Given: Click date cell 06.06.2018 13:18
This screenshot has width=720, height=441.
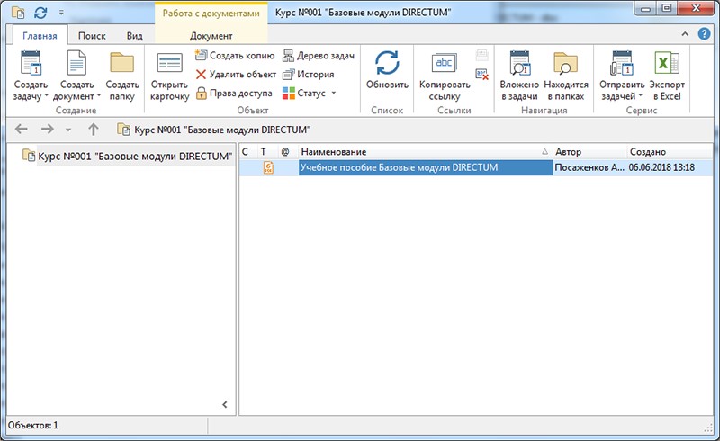Looking at the screenshot, I should 661,167.
